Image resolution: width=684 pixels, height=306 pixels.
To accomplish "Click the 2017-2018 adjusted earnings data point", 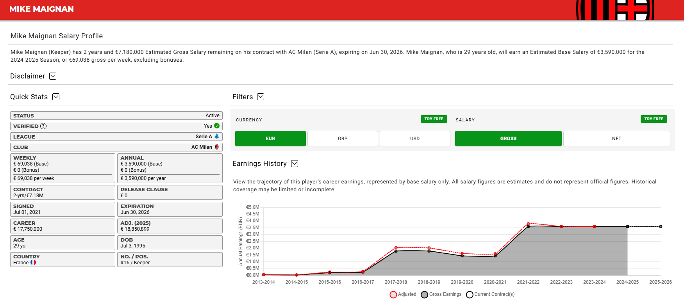I will pyautogui.click(x=396, y=248).
